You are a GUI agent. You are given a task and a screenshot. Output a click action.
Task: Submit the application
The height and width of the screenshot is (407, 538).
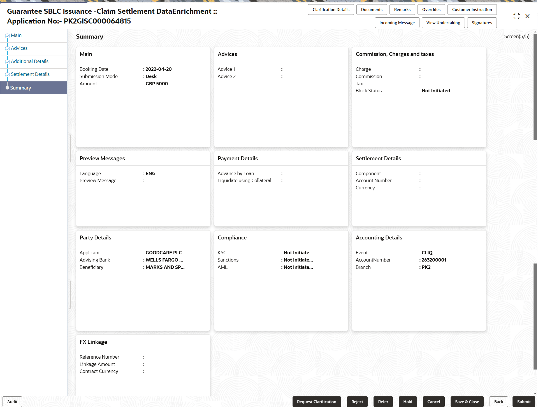523,402
